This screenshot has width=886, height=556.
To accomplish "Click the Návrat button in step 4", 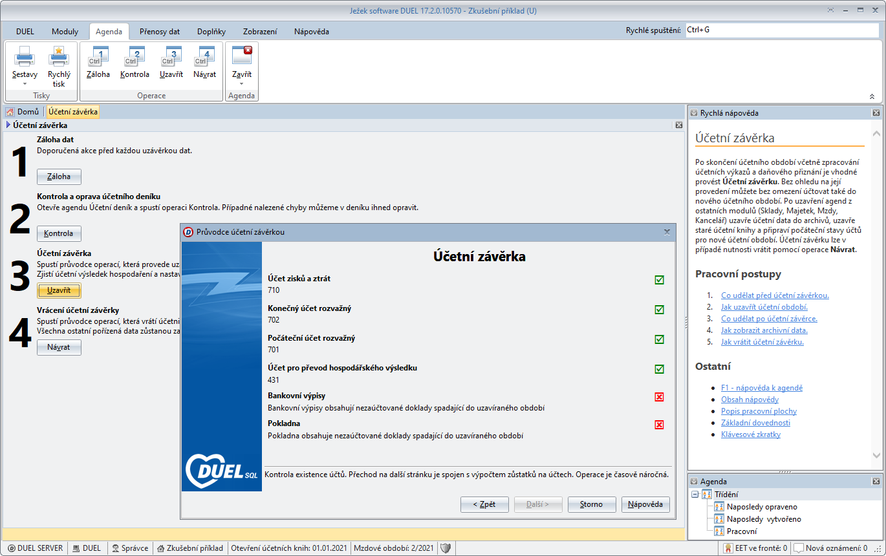I will (x=59, y=348).
